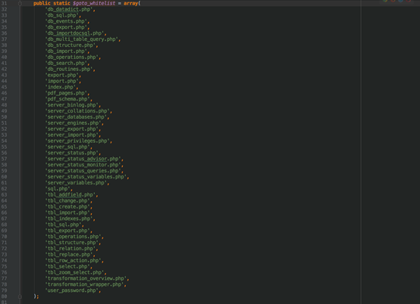
Task: Place cursor in 'server_status_advisor.php' string
Action: coord(83,159)
